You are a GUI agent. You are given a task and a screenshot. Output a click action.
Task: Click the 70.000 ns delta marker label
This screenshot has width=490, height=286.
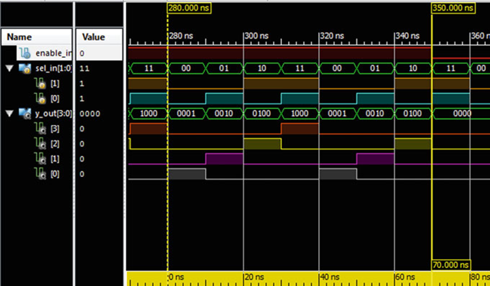pyautogui.click(x=451, y=265)
